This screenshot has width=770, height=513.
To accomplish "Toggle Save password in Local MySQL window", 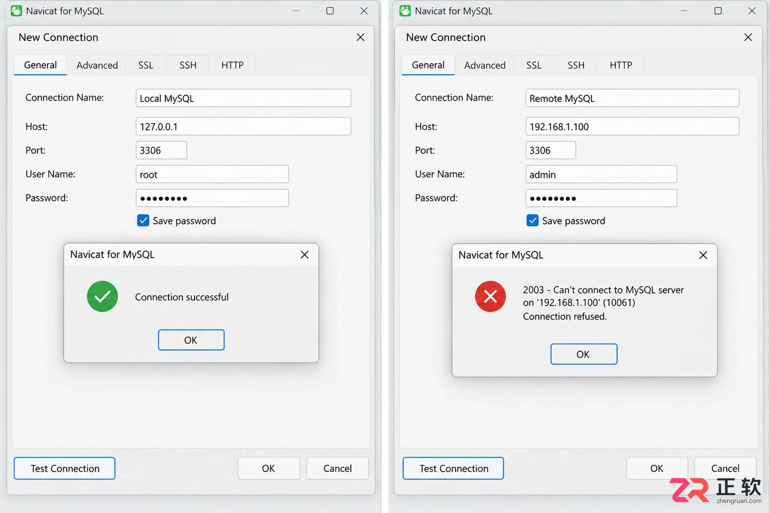I will click(x=143, y=221).
